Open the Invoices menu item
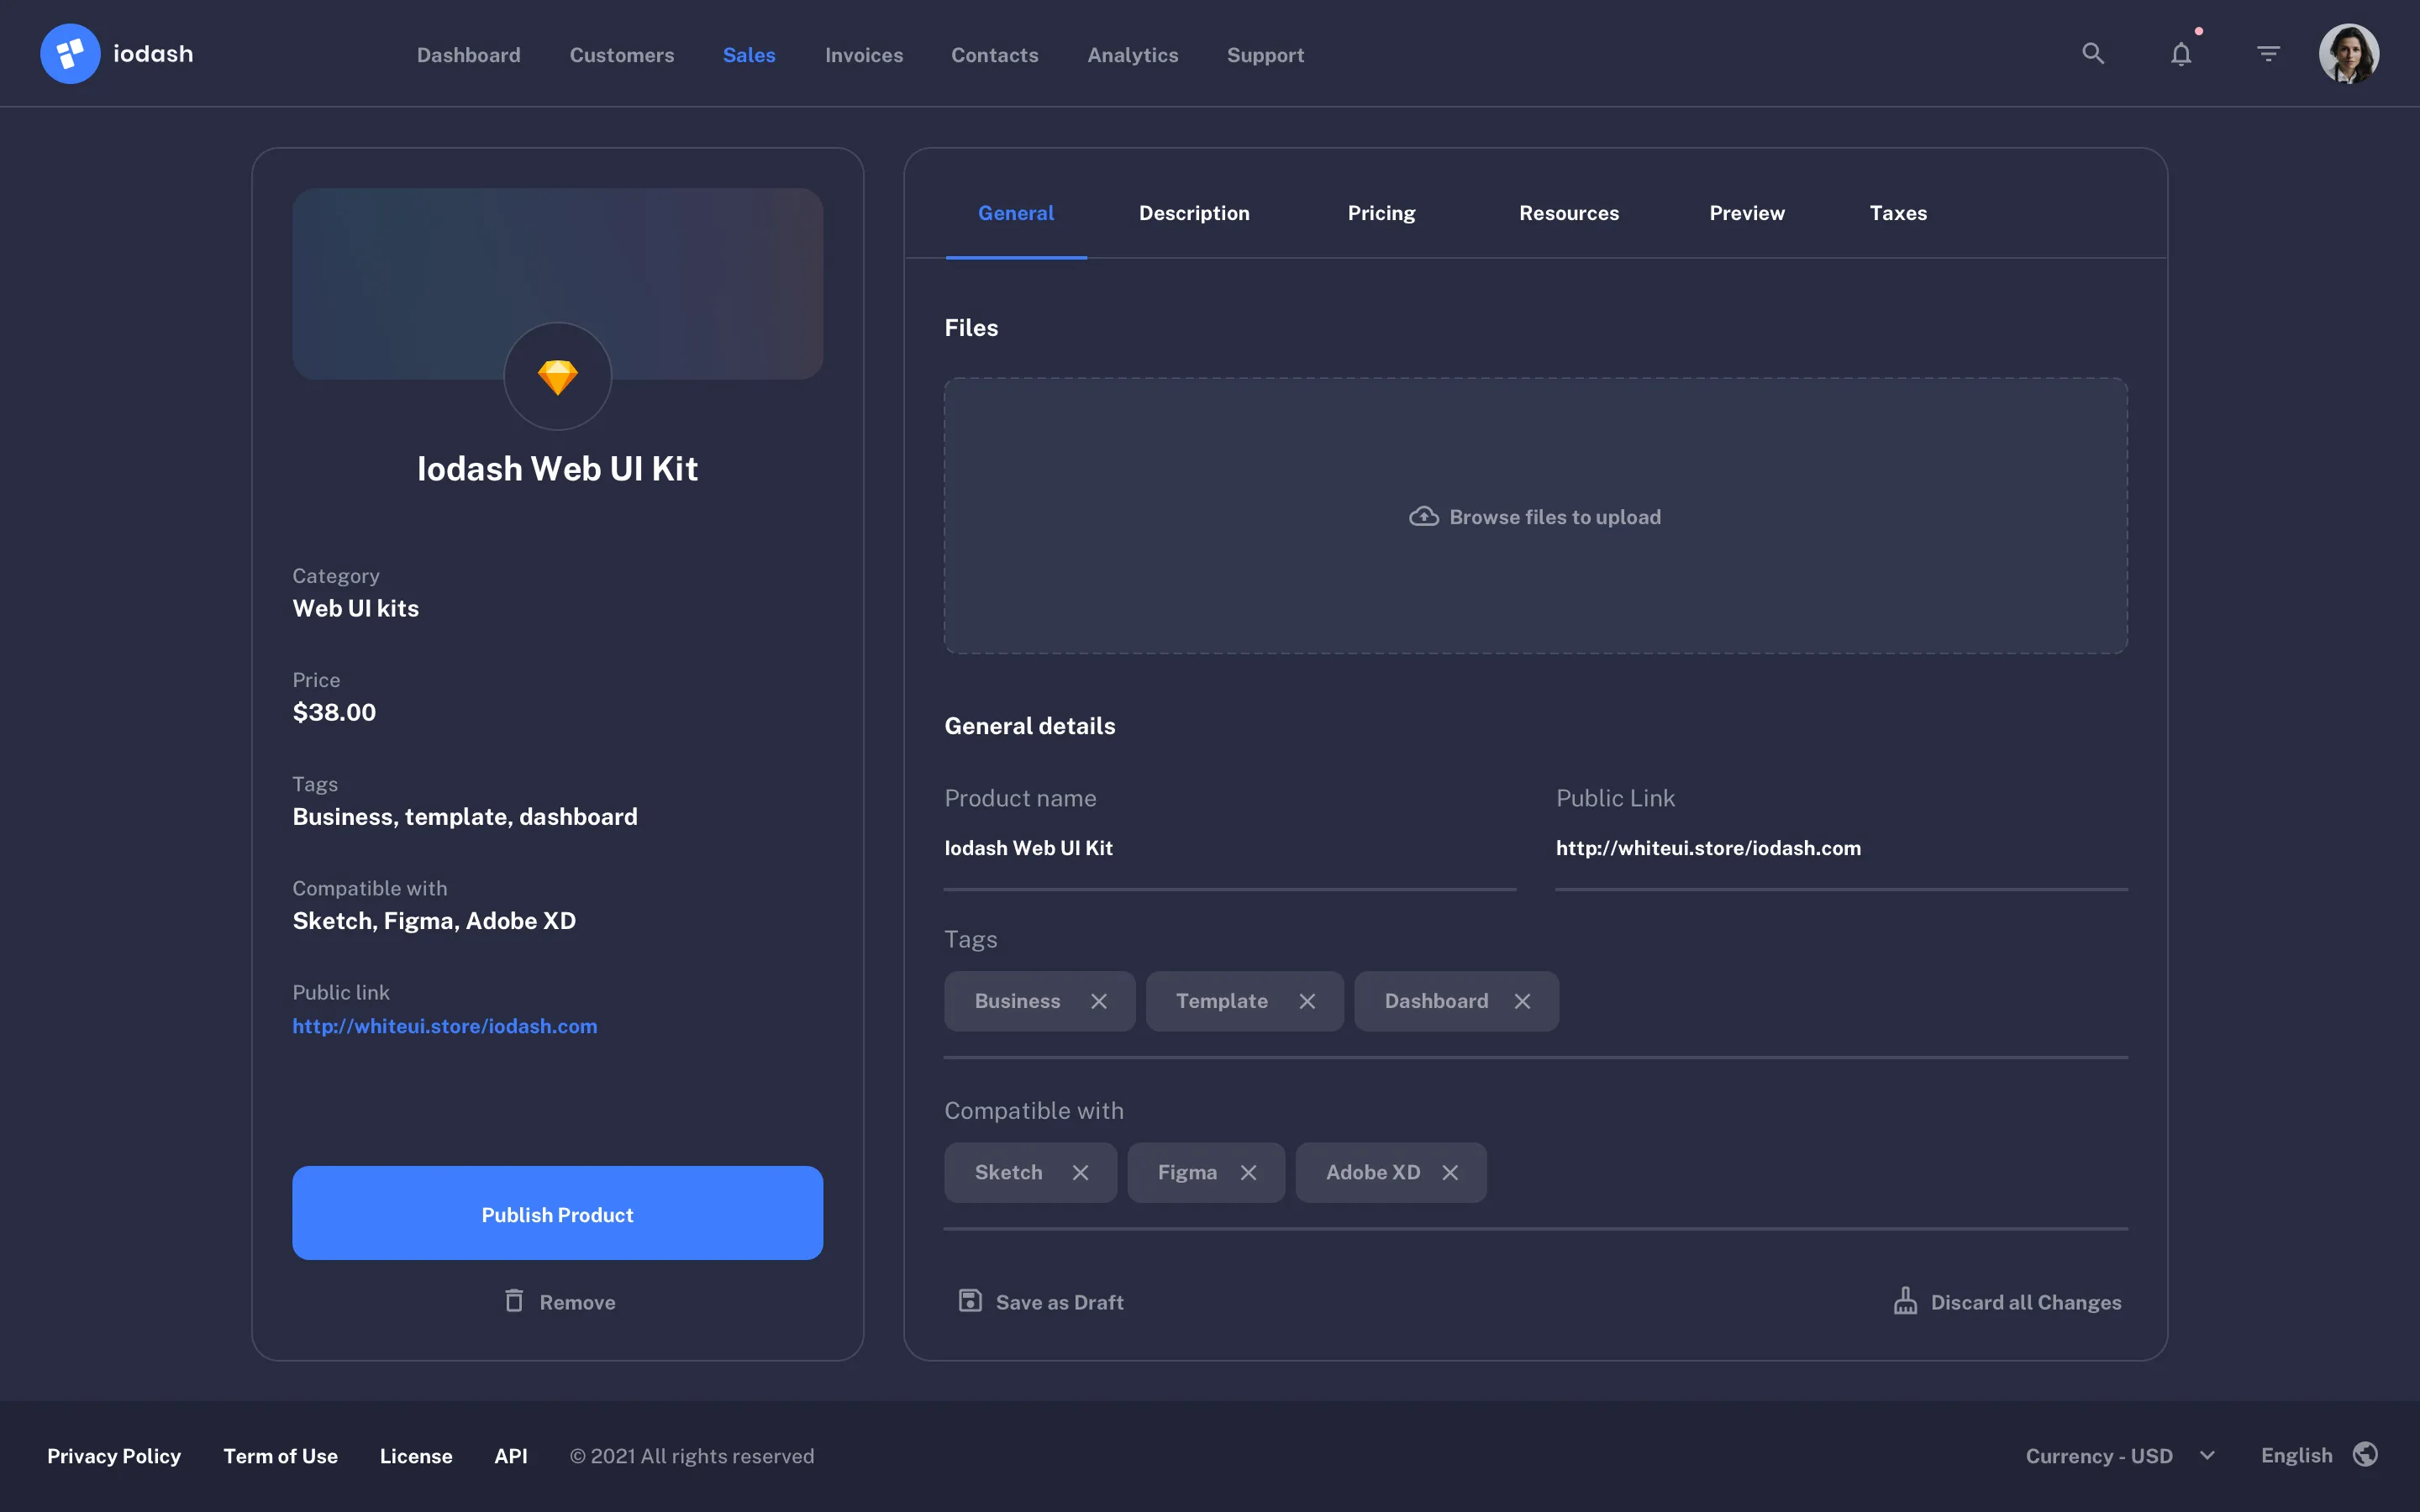Viewport: 2420px width, 1512px height. coord(864,55)
